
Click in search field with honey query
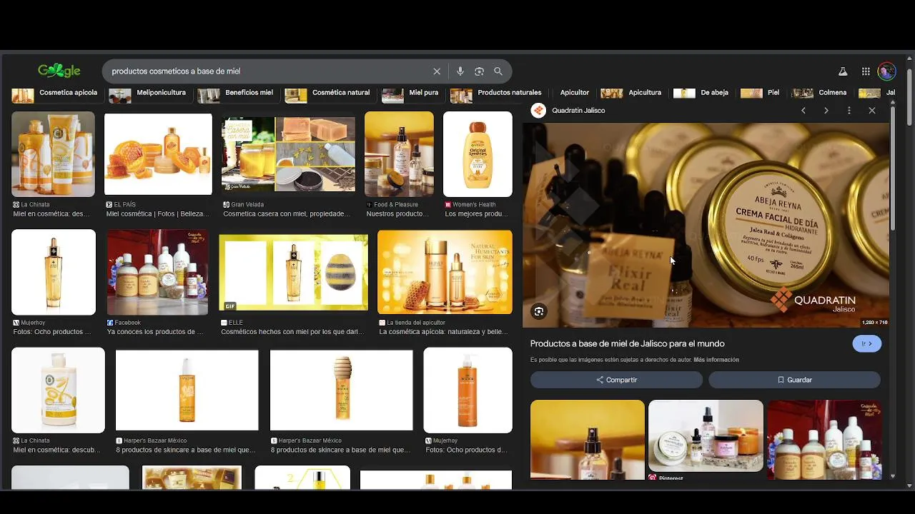(268, 71)
